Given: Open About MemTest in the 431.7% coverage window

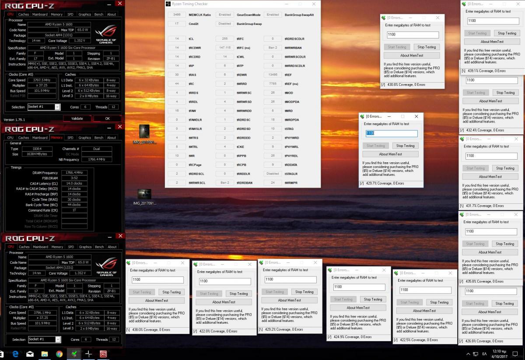Looking at the screenshot, I should click(x=490, y=177).
